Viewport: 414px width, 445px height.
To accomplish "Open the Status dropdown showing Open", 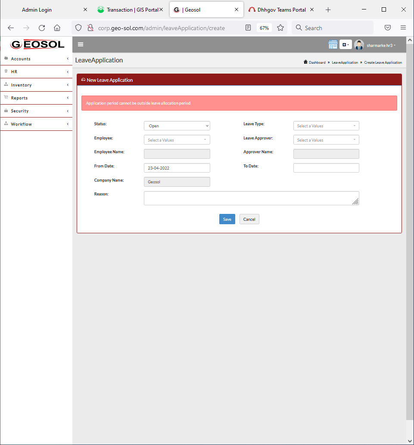I will (177, 126).
